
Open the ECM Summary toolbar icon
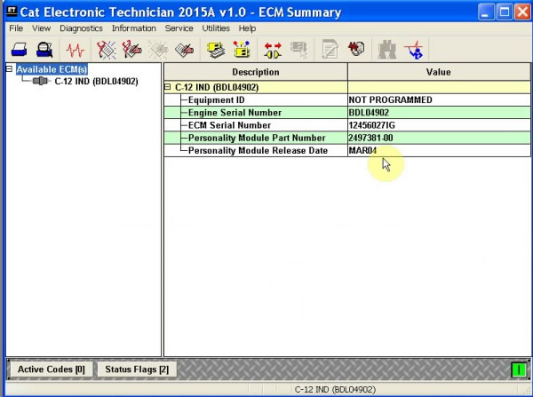coord(215,50)
